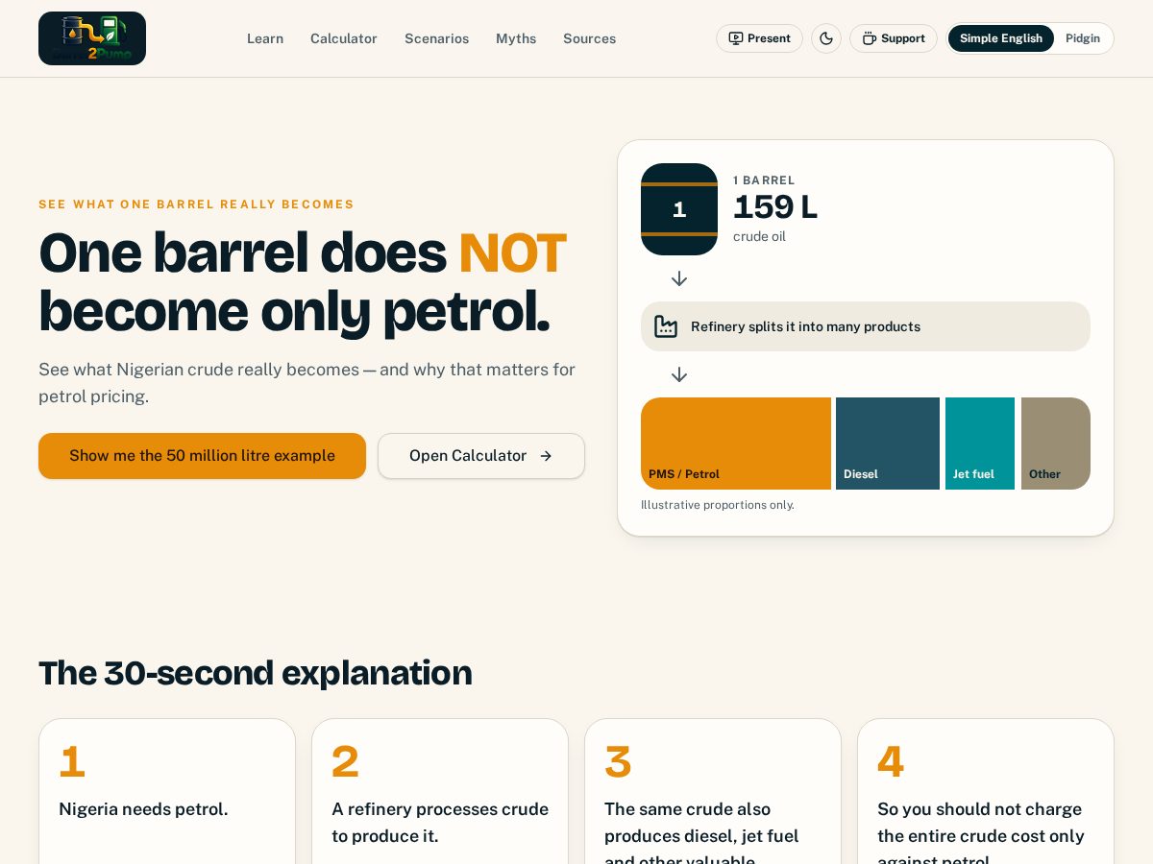
Task: Click the presentation screen icon in Present
Action: pos(736,38)
